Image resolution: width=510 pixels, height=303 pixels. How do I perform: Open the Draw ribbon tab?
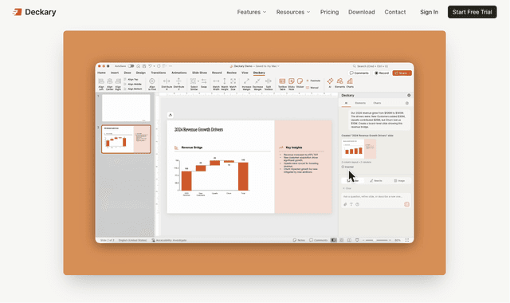(x=127, y=73)
